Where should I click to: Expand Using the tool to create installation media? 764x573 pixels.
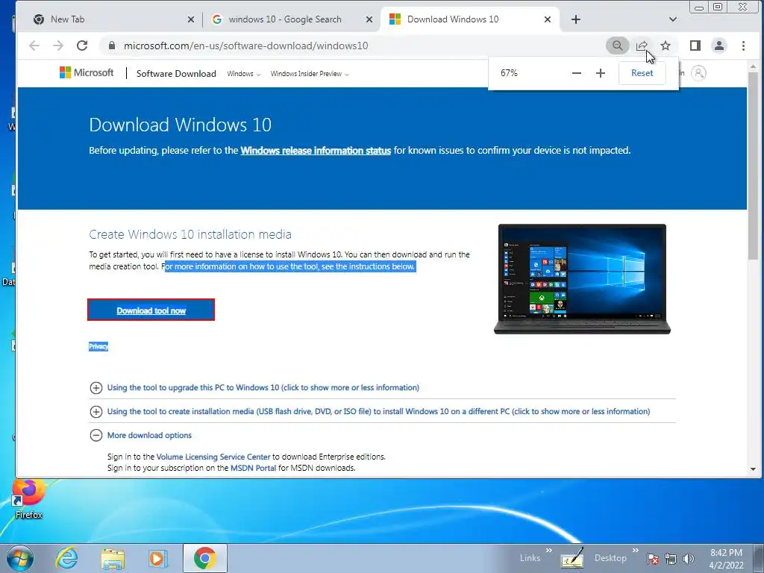point(378,411)
